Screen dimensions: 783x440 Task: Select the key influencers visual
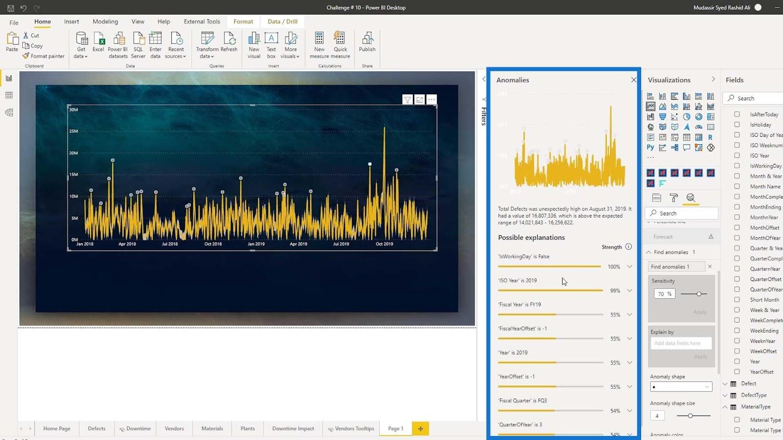(663, 148)
